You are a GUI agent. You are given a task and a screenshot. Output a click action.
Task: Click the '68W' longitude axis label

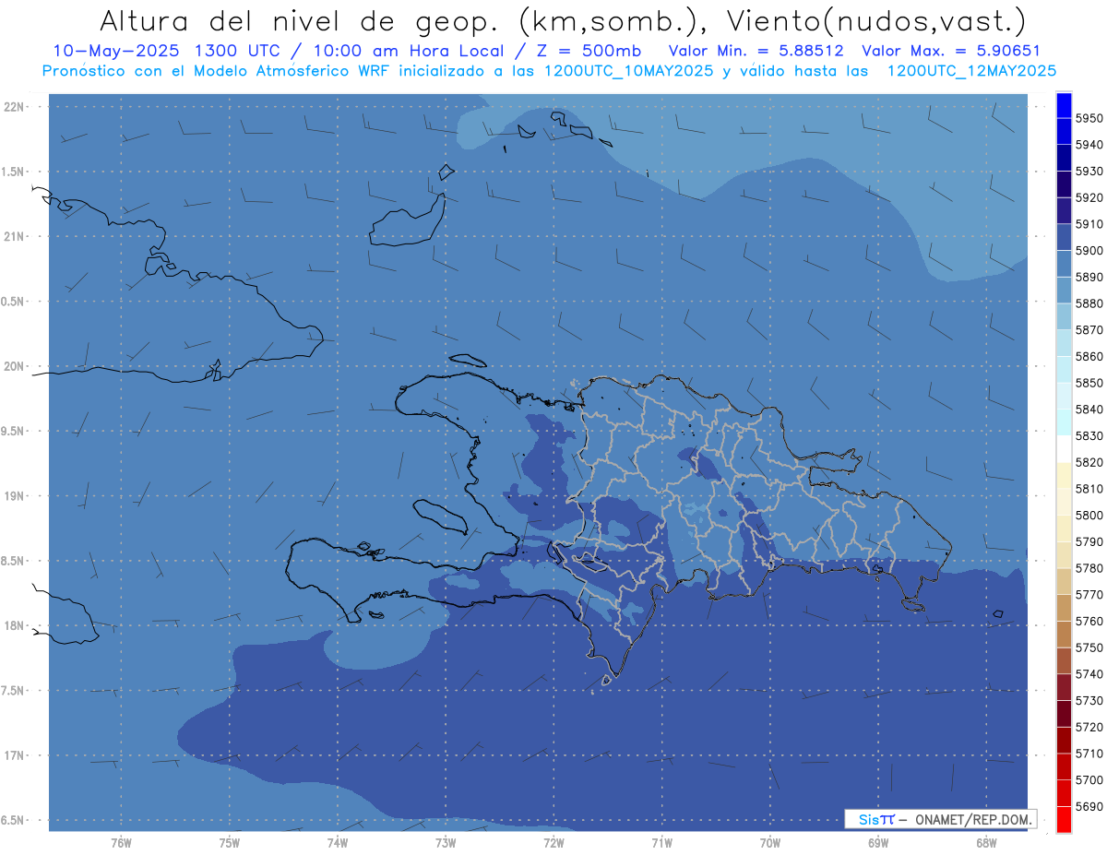(x=986, y=842)
